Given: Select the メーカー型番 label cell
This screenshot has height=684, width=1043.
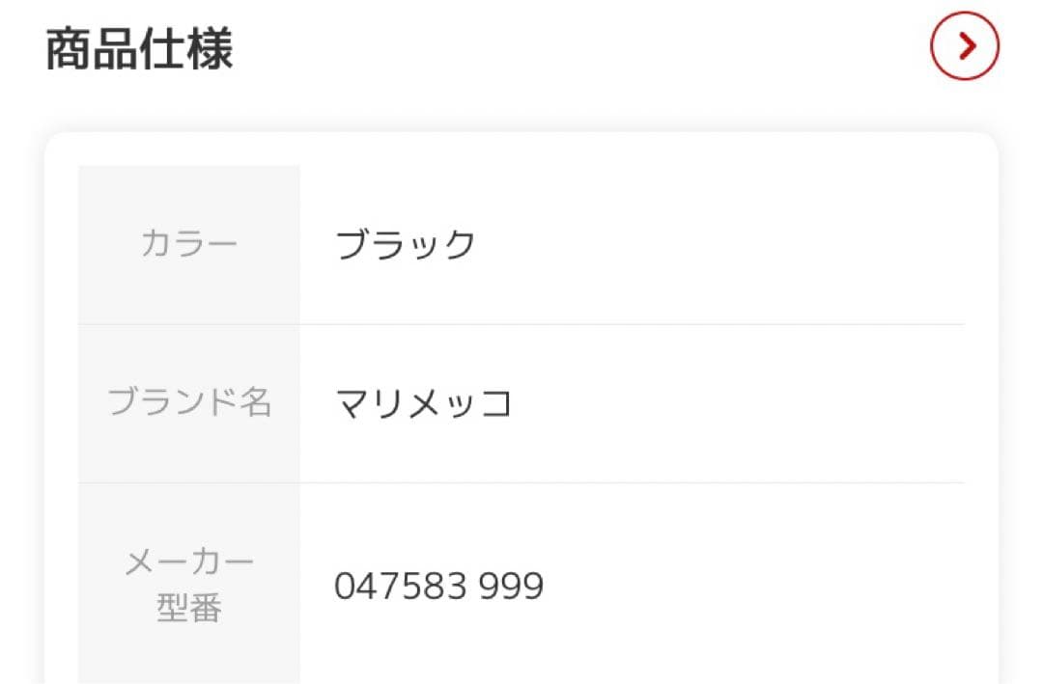Looking at the screenshot, I should click(x=189, y=584).
